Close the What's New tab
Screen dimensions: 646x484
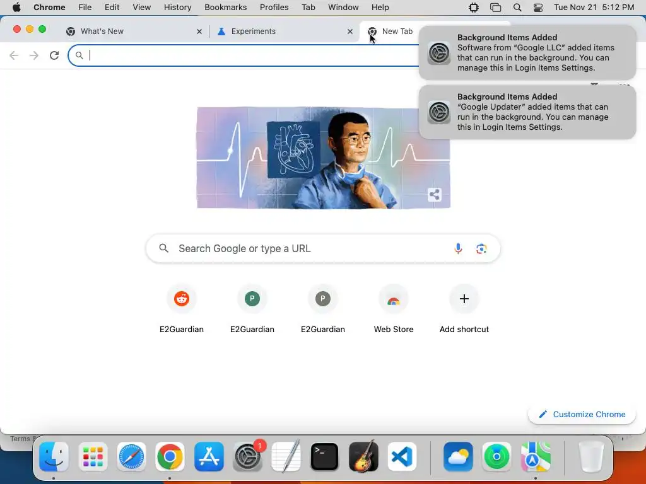[x=199, y=32]
